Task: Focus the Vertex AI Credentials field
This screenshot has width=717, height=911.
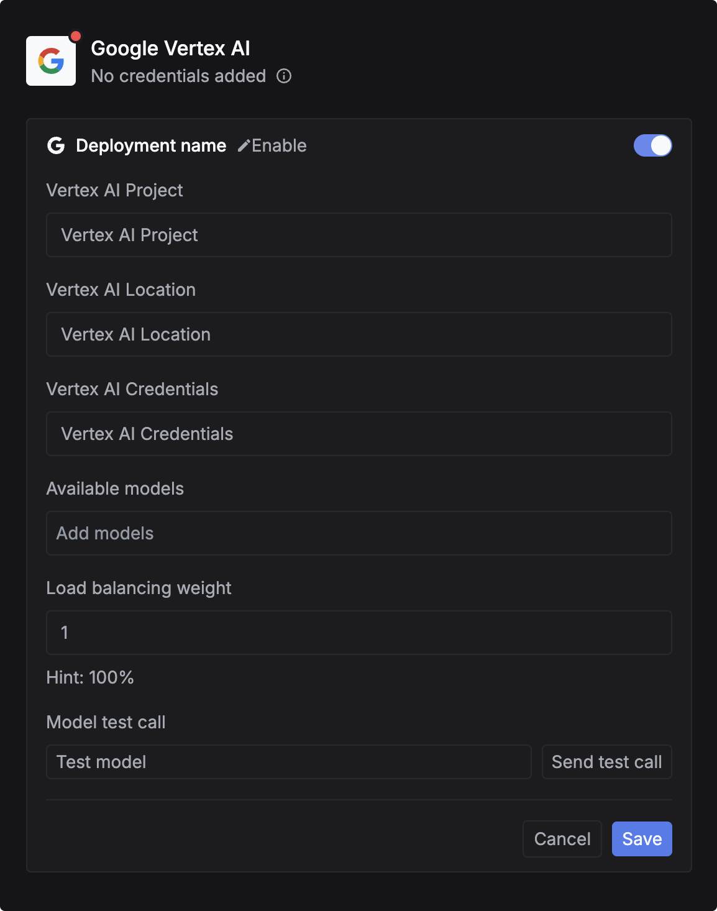Action: [358, 434]
